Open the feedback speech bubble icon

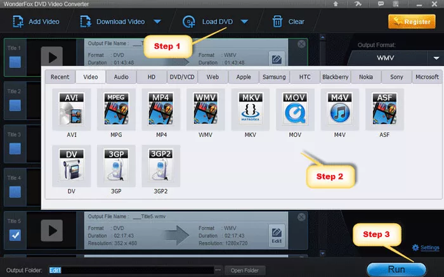coord(381,4)
